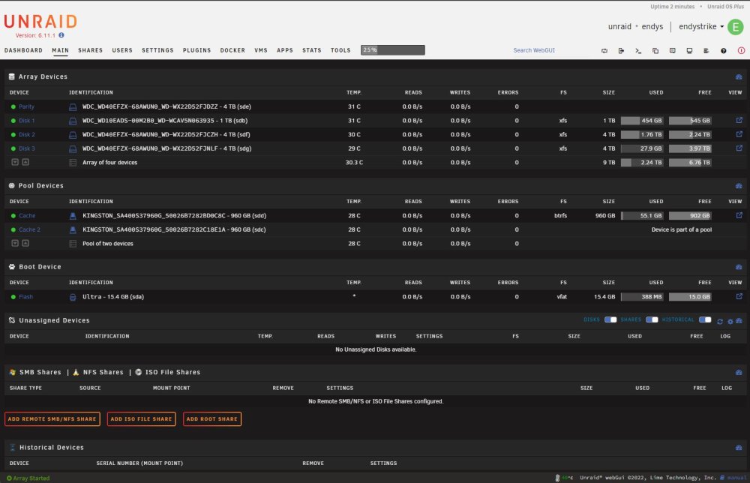This screenshot has width=750, height=483.
Task: Open the VMS tab
Action: coord(261,50)
